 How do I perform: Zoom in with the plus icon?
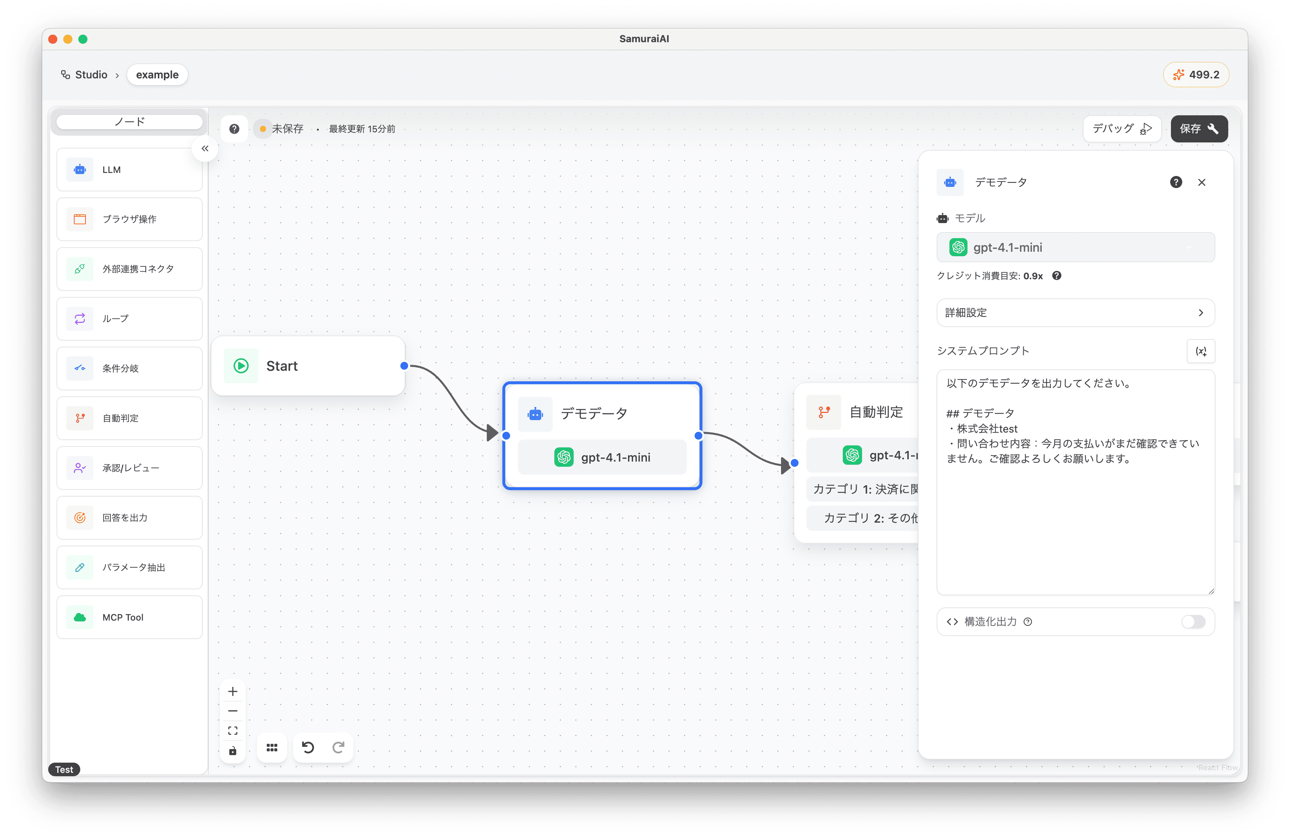(232, 691)
